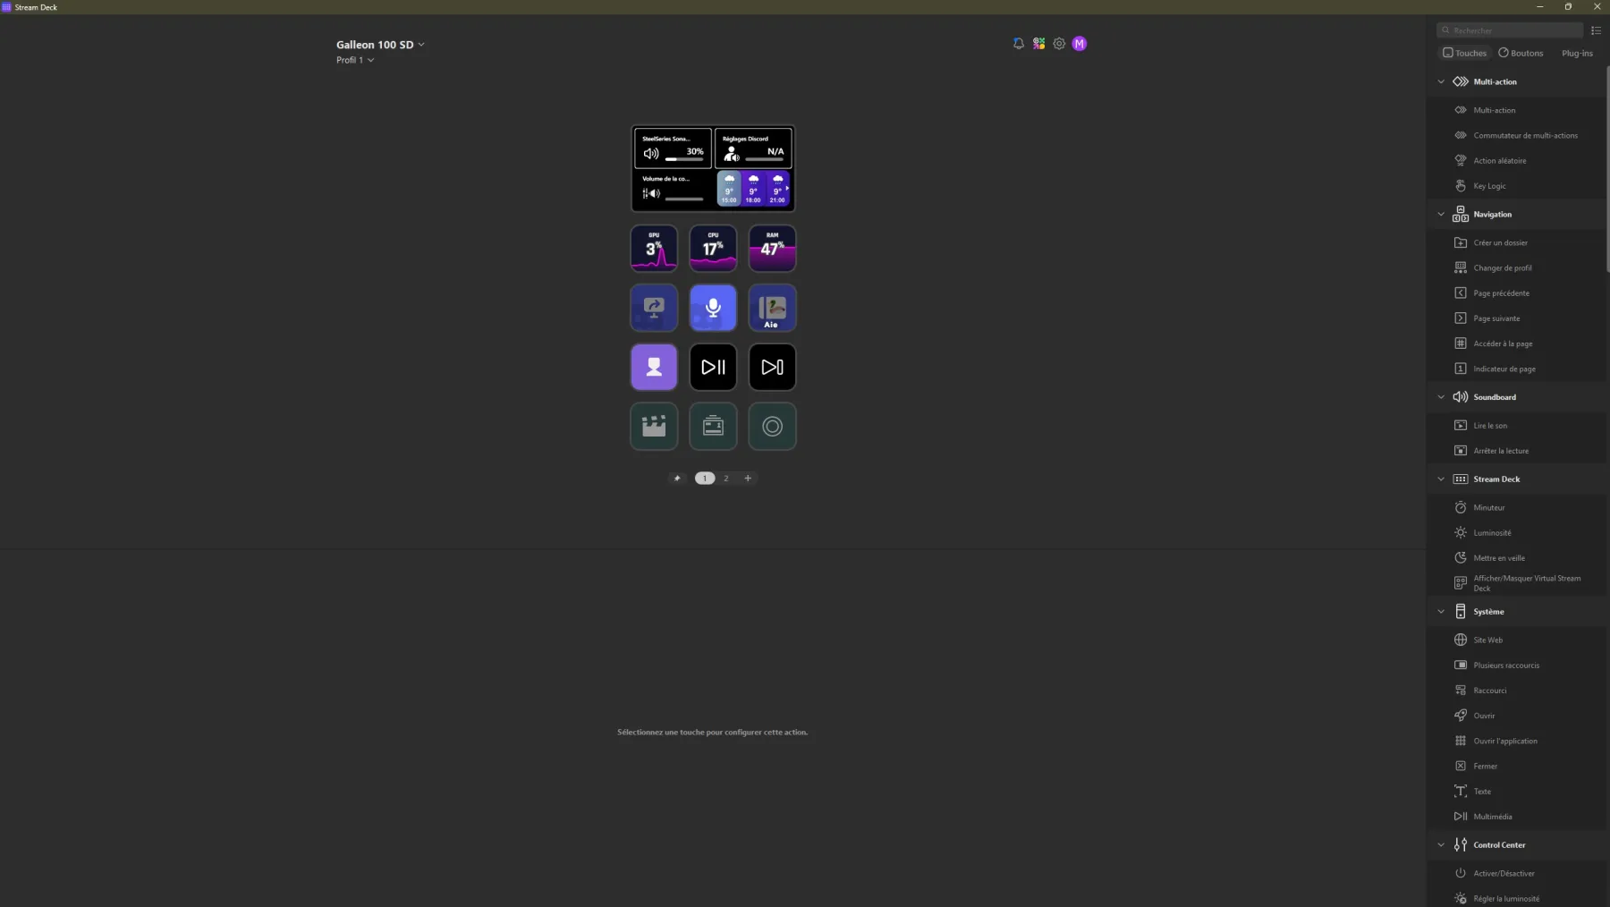Open the settings gear
Screen dimensions: 1610x907
tap(1059, 43)
